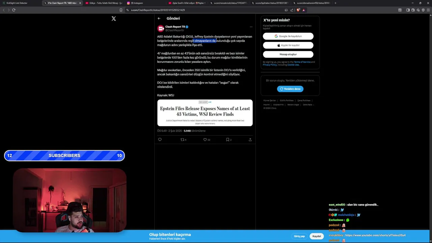This screenshot has height=243, width=432.
Task: Open the browser hamburger menu
Action: pos(429,10)
